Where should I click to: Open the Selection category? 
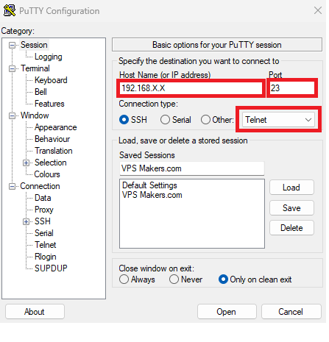[51, 163]
